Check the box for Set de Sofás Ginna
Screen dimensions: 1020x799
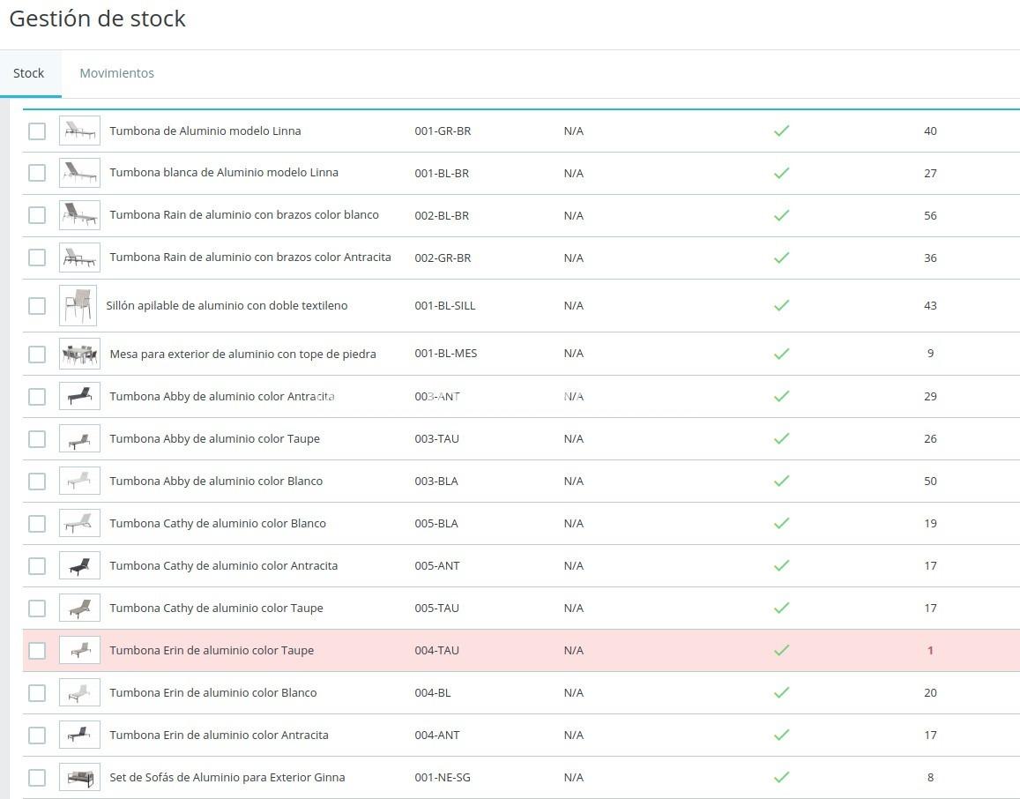[37, 778]
